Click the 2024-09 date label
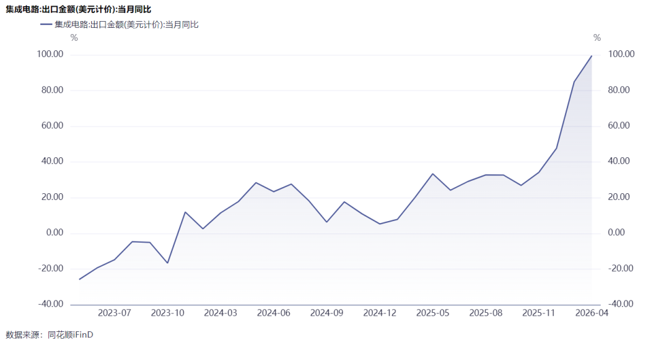 click(327, 313)
